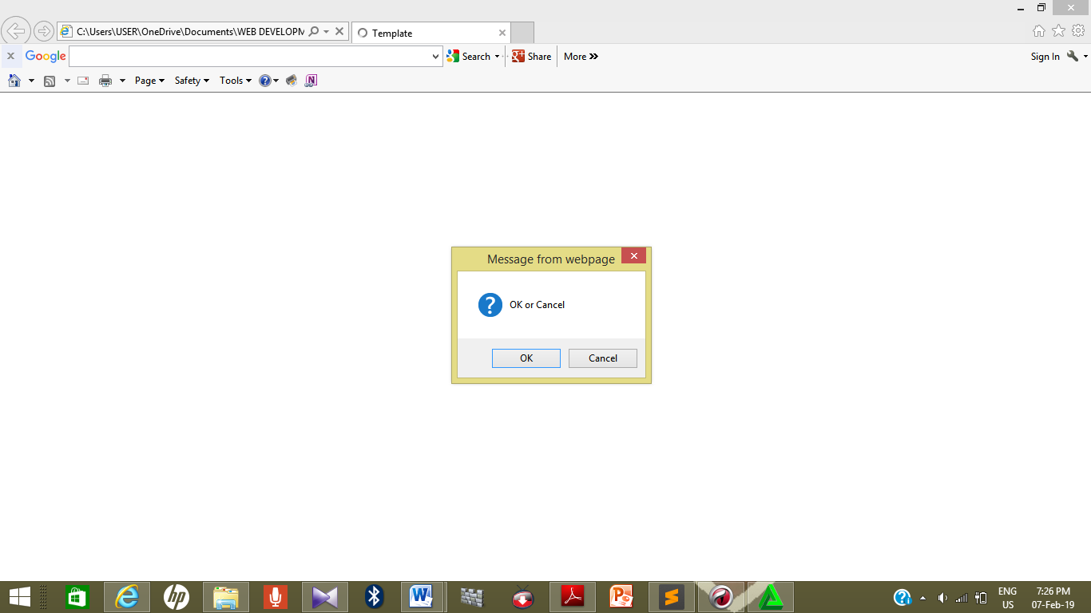
Task: Expand the Home button dropdown arrow
Action: (x=32, y=80)
